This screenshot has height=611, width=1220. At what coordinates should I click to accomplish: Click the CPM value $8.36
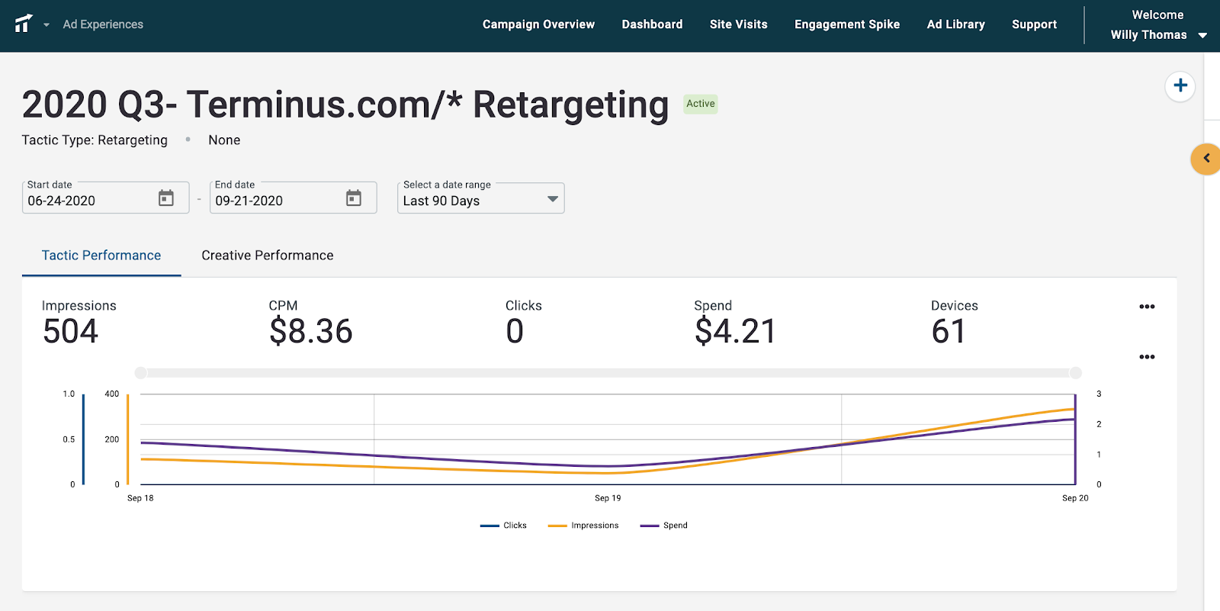[x=310, y=332]
